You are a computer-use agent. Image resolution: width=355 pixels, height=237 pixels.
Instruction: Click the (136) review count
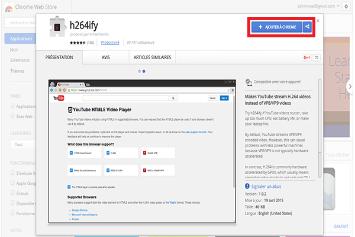point(91,43)
